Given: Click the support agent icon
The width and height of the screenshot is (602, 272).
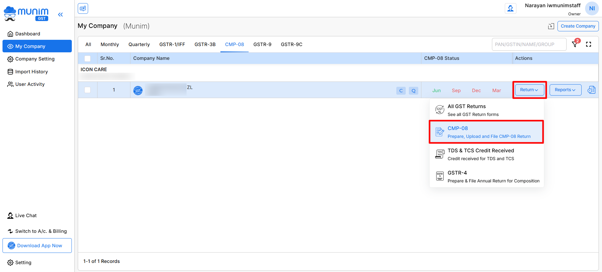Looking at the screenshot, I should point(510,8).
